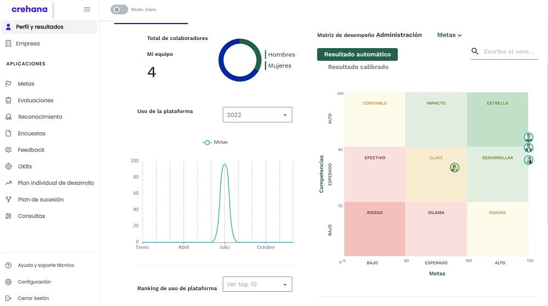Click the hamburger menu icon
The image size is (548, 306).
click(x=87, y=9)
